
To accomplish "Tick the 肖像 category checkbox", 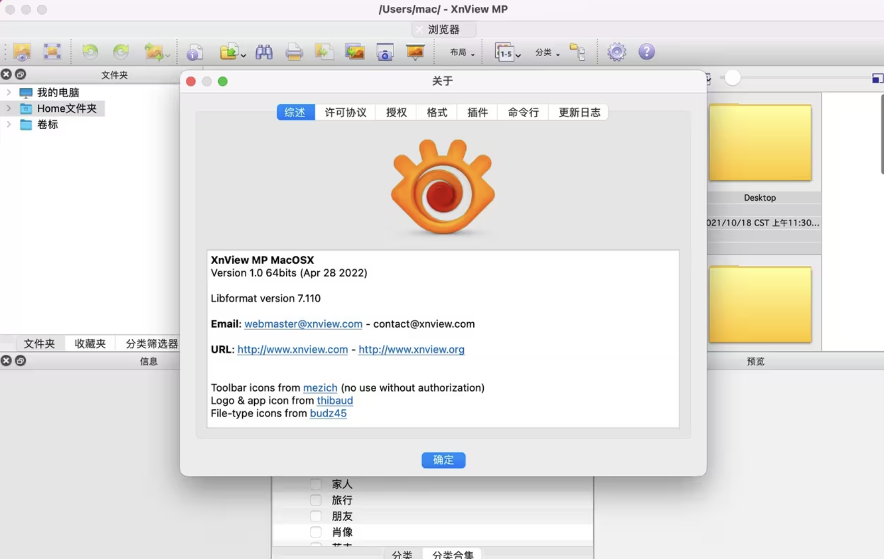I will pyautogui.click(x=316, y=532).
